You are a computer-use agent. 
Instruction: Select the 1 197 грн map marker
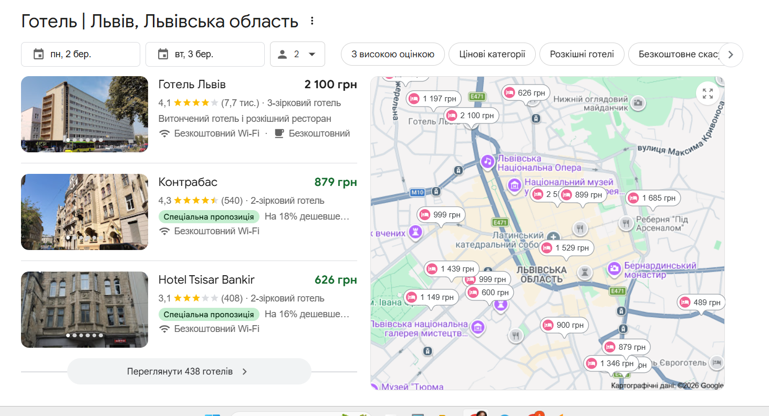pyautogui.click(x=434, y=98)
